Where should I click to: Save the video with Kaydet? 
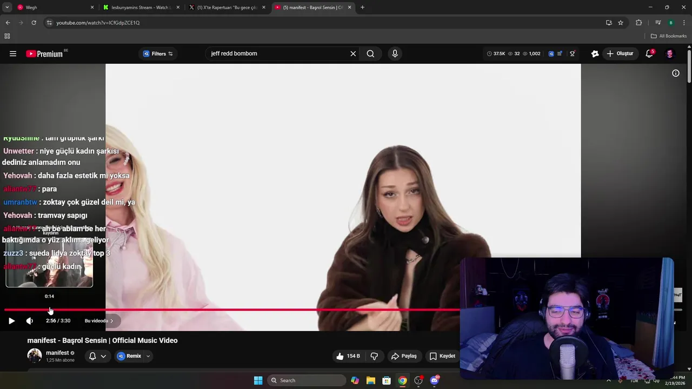[x=442, y=356]
